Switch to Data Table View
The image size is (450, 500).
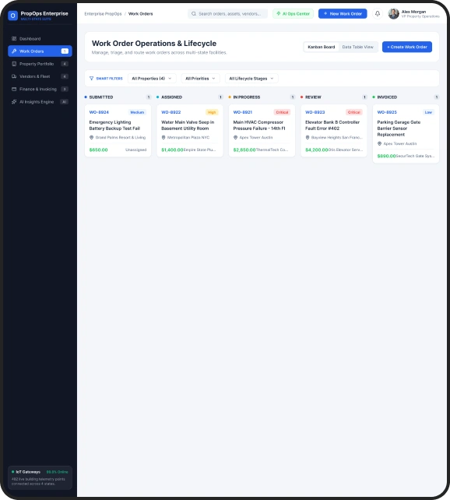pyautogui.click(x=357, y=47)
